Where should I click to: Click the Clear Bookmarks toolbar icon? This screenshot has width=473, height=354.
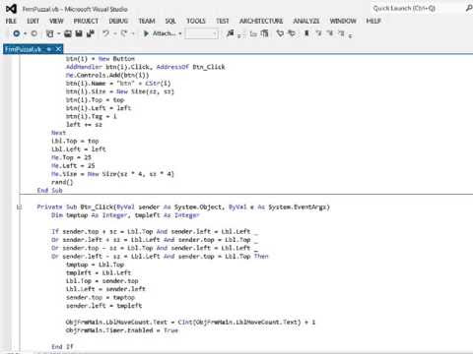click(341, 33)
